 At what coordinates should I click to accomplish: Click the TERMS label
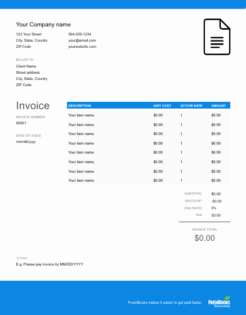pyautogui.click(x=22, y=258)
